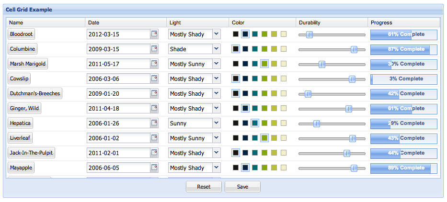Click calendar icon next to 2009-01-20
This screenshot has width=447, height=202.
point(154,93)
